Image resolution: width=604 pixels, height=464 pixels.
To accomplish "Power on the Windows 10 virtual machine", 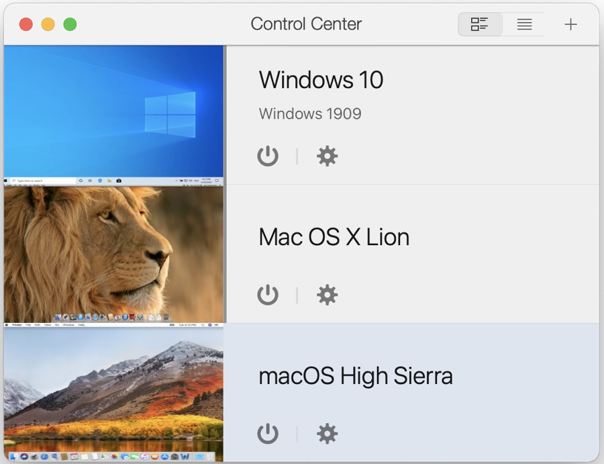I will [x=268, y=156].
